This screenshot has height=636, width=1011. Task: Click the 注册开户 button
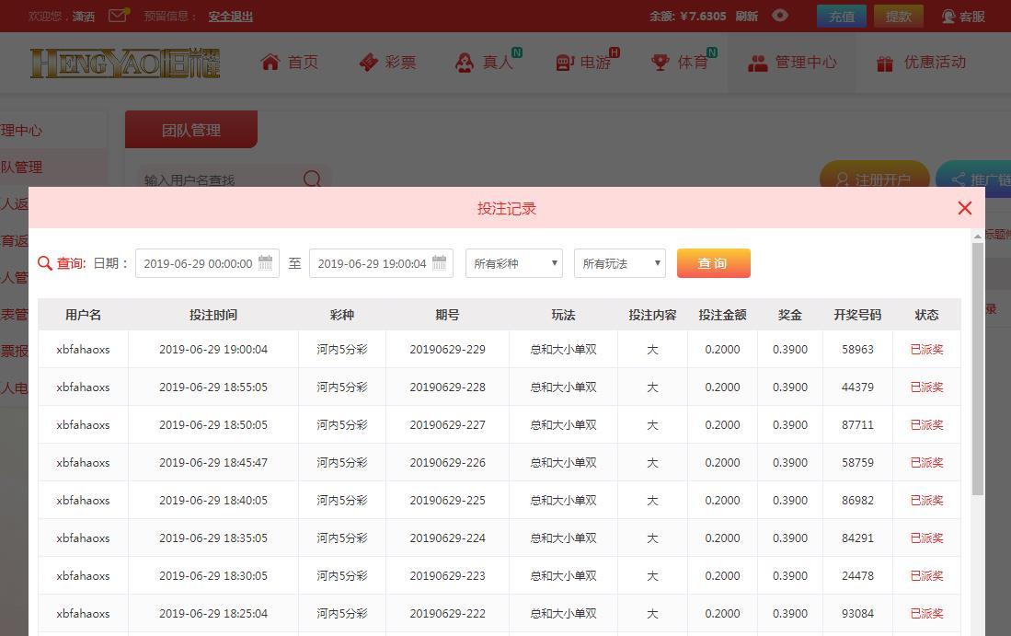[x=874, y=178]
